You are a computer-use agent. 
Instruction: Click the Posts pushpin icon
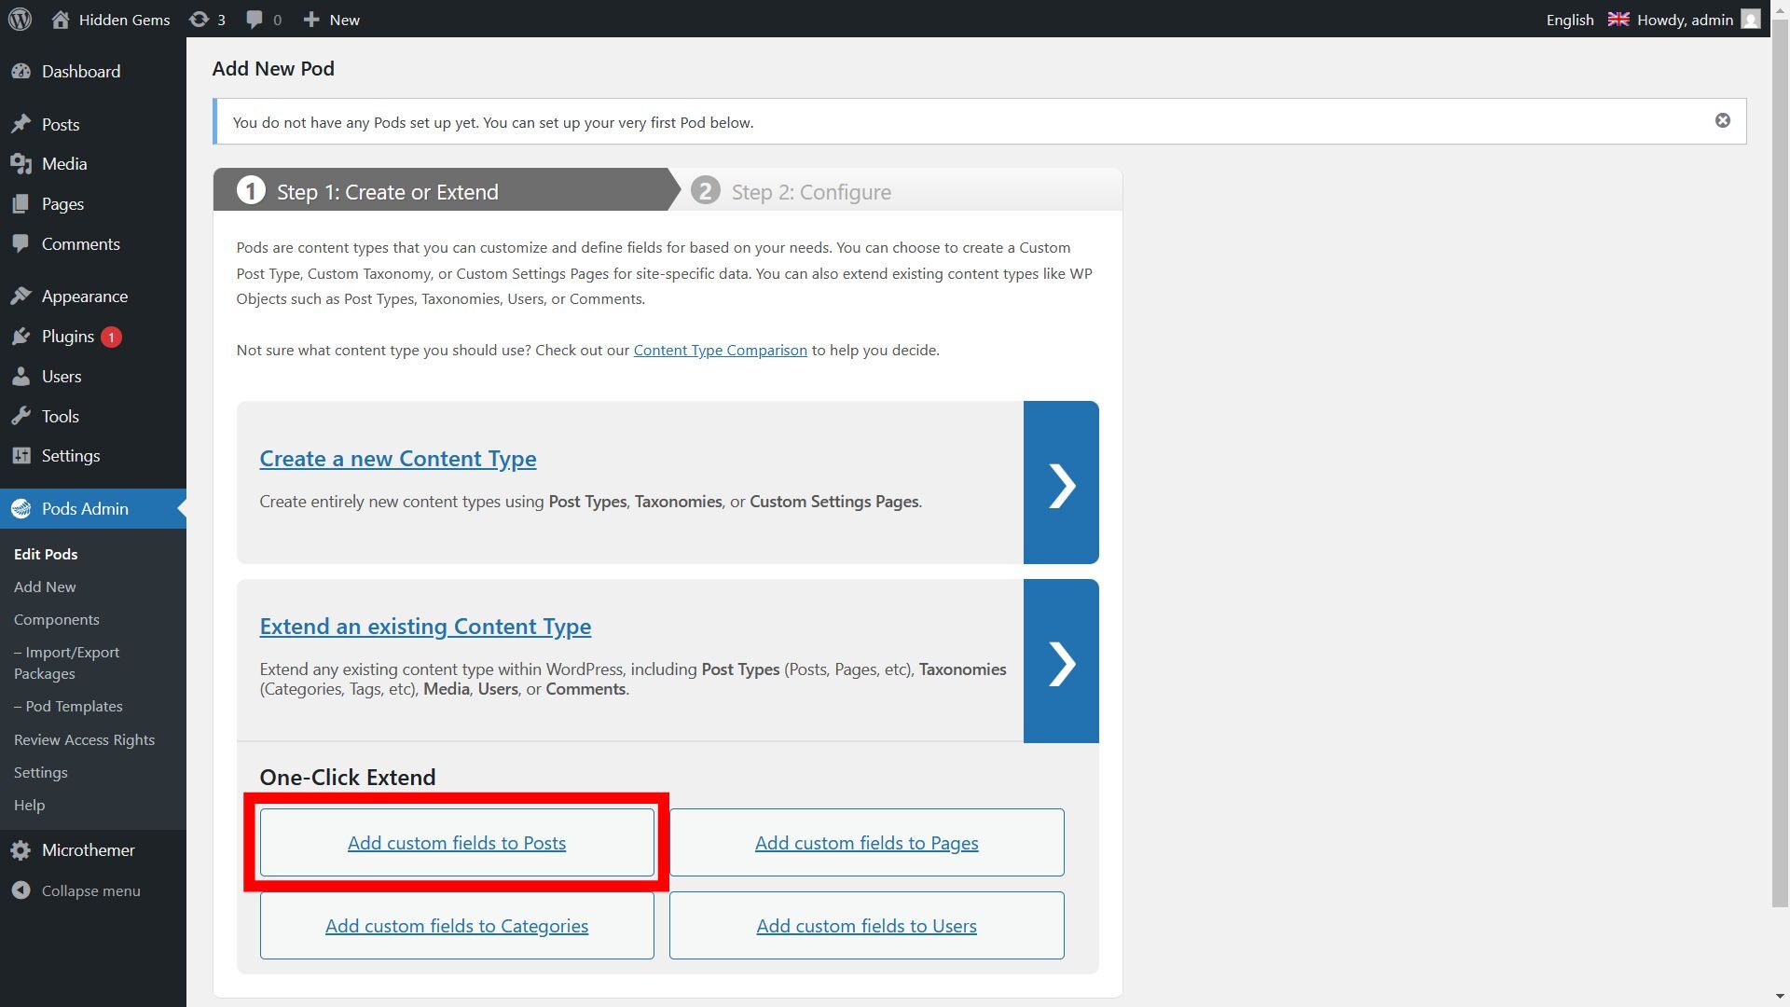tap(21, 124)
